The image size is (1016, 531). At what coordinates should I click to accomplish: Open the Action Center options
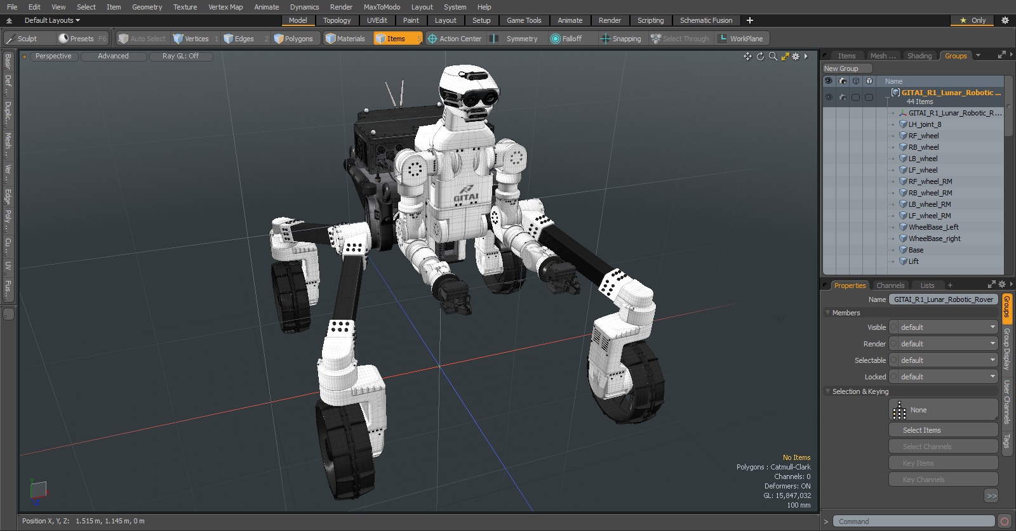[x=455, y=39]
